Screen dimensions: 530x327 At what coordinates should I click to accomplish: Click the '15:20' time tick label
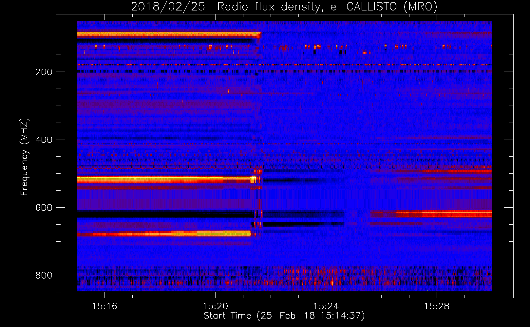coord(215,306)
